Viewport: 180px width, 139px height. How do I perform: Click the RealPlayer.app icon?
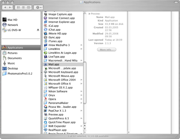pos(46,130)
